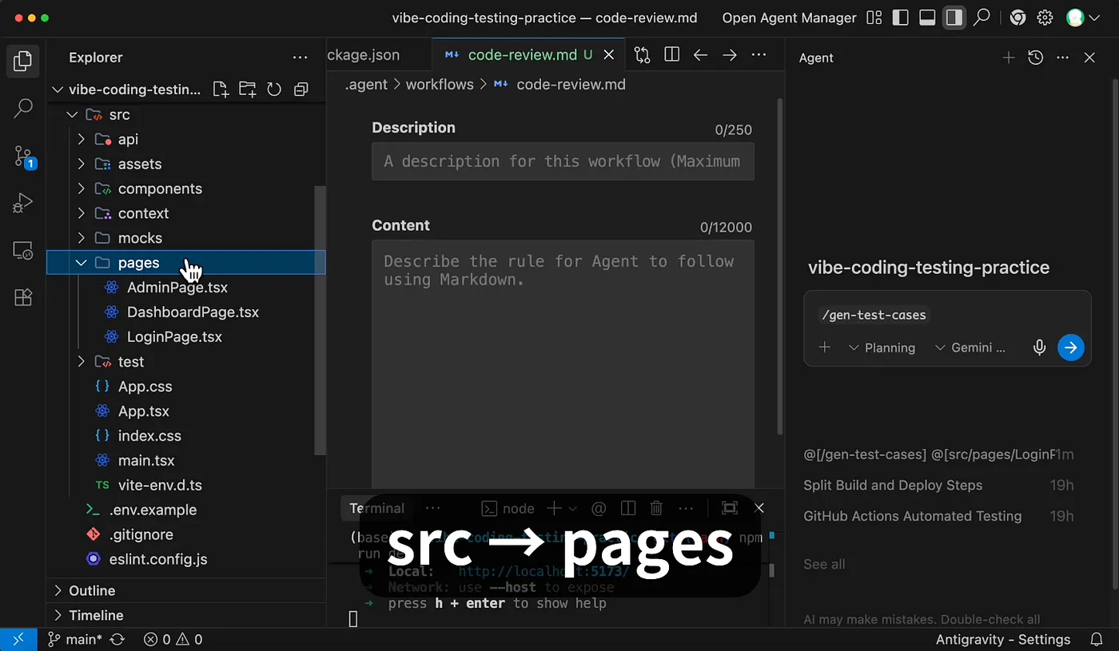
Task: Toggle the Agent secondary side bar
Action: click(954, 18)
